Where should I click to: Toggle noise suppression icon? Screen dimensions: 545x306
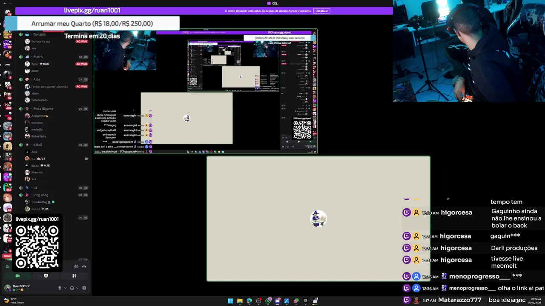pyautogui.click(x=76, y=266)
